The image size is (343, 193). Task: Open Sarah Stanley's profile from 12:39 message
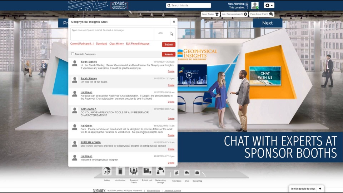(89, 62)
